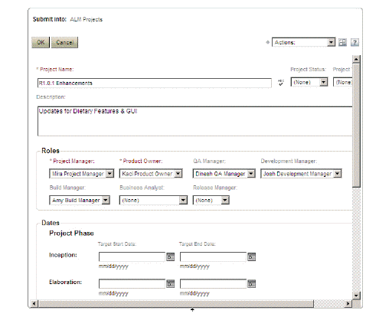Viewport: 366px width, 317px height.
Task: Click the Elaboration label
Action: click(65, 282)
